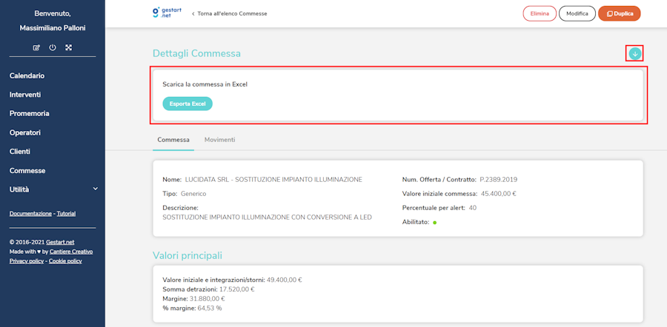Open the Cookie policy link
Screen dimensions: 667x327
click(65, 260)
